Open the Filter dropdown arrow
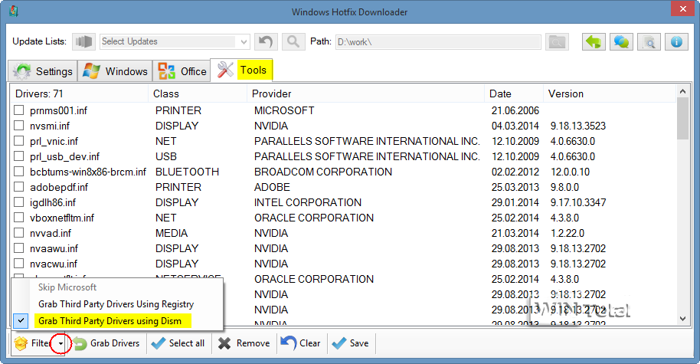This screenshot has width=700, height=364. (x=61, y=344)
